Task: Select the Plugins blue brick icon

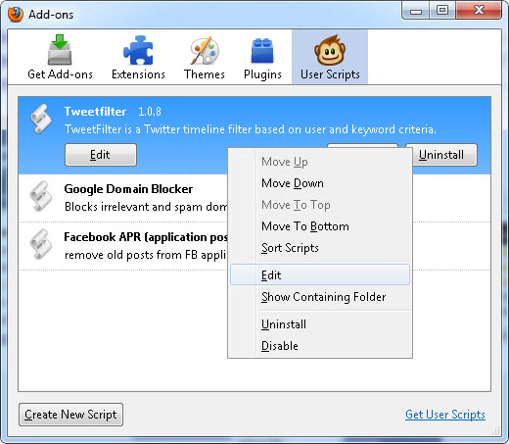Action: (x=262, y=50)
